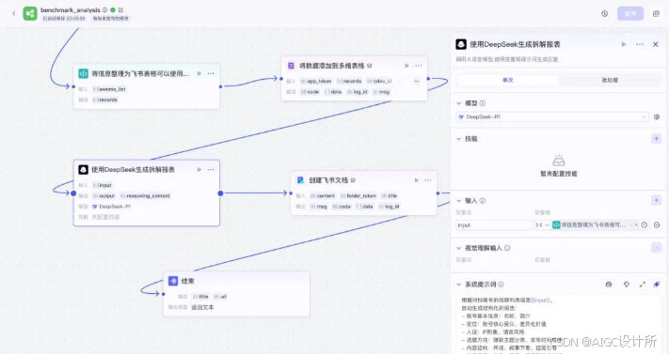Add a visual understanding input with plus
This screenshot has height=354, width=669.
pyautogui.click(x=656, y=248)
